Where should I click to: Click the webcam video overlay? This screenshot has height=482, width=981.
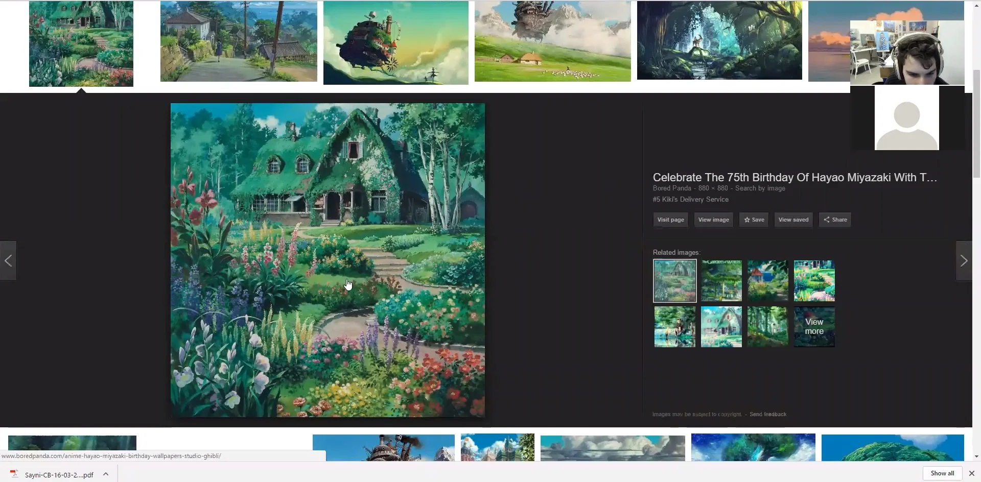[907, 53]
